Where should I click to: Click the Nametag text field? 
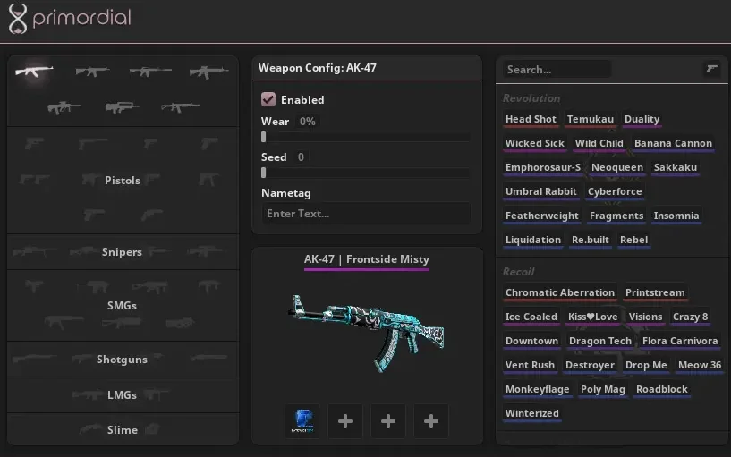click(366, 214)
